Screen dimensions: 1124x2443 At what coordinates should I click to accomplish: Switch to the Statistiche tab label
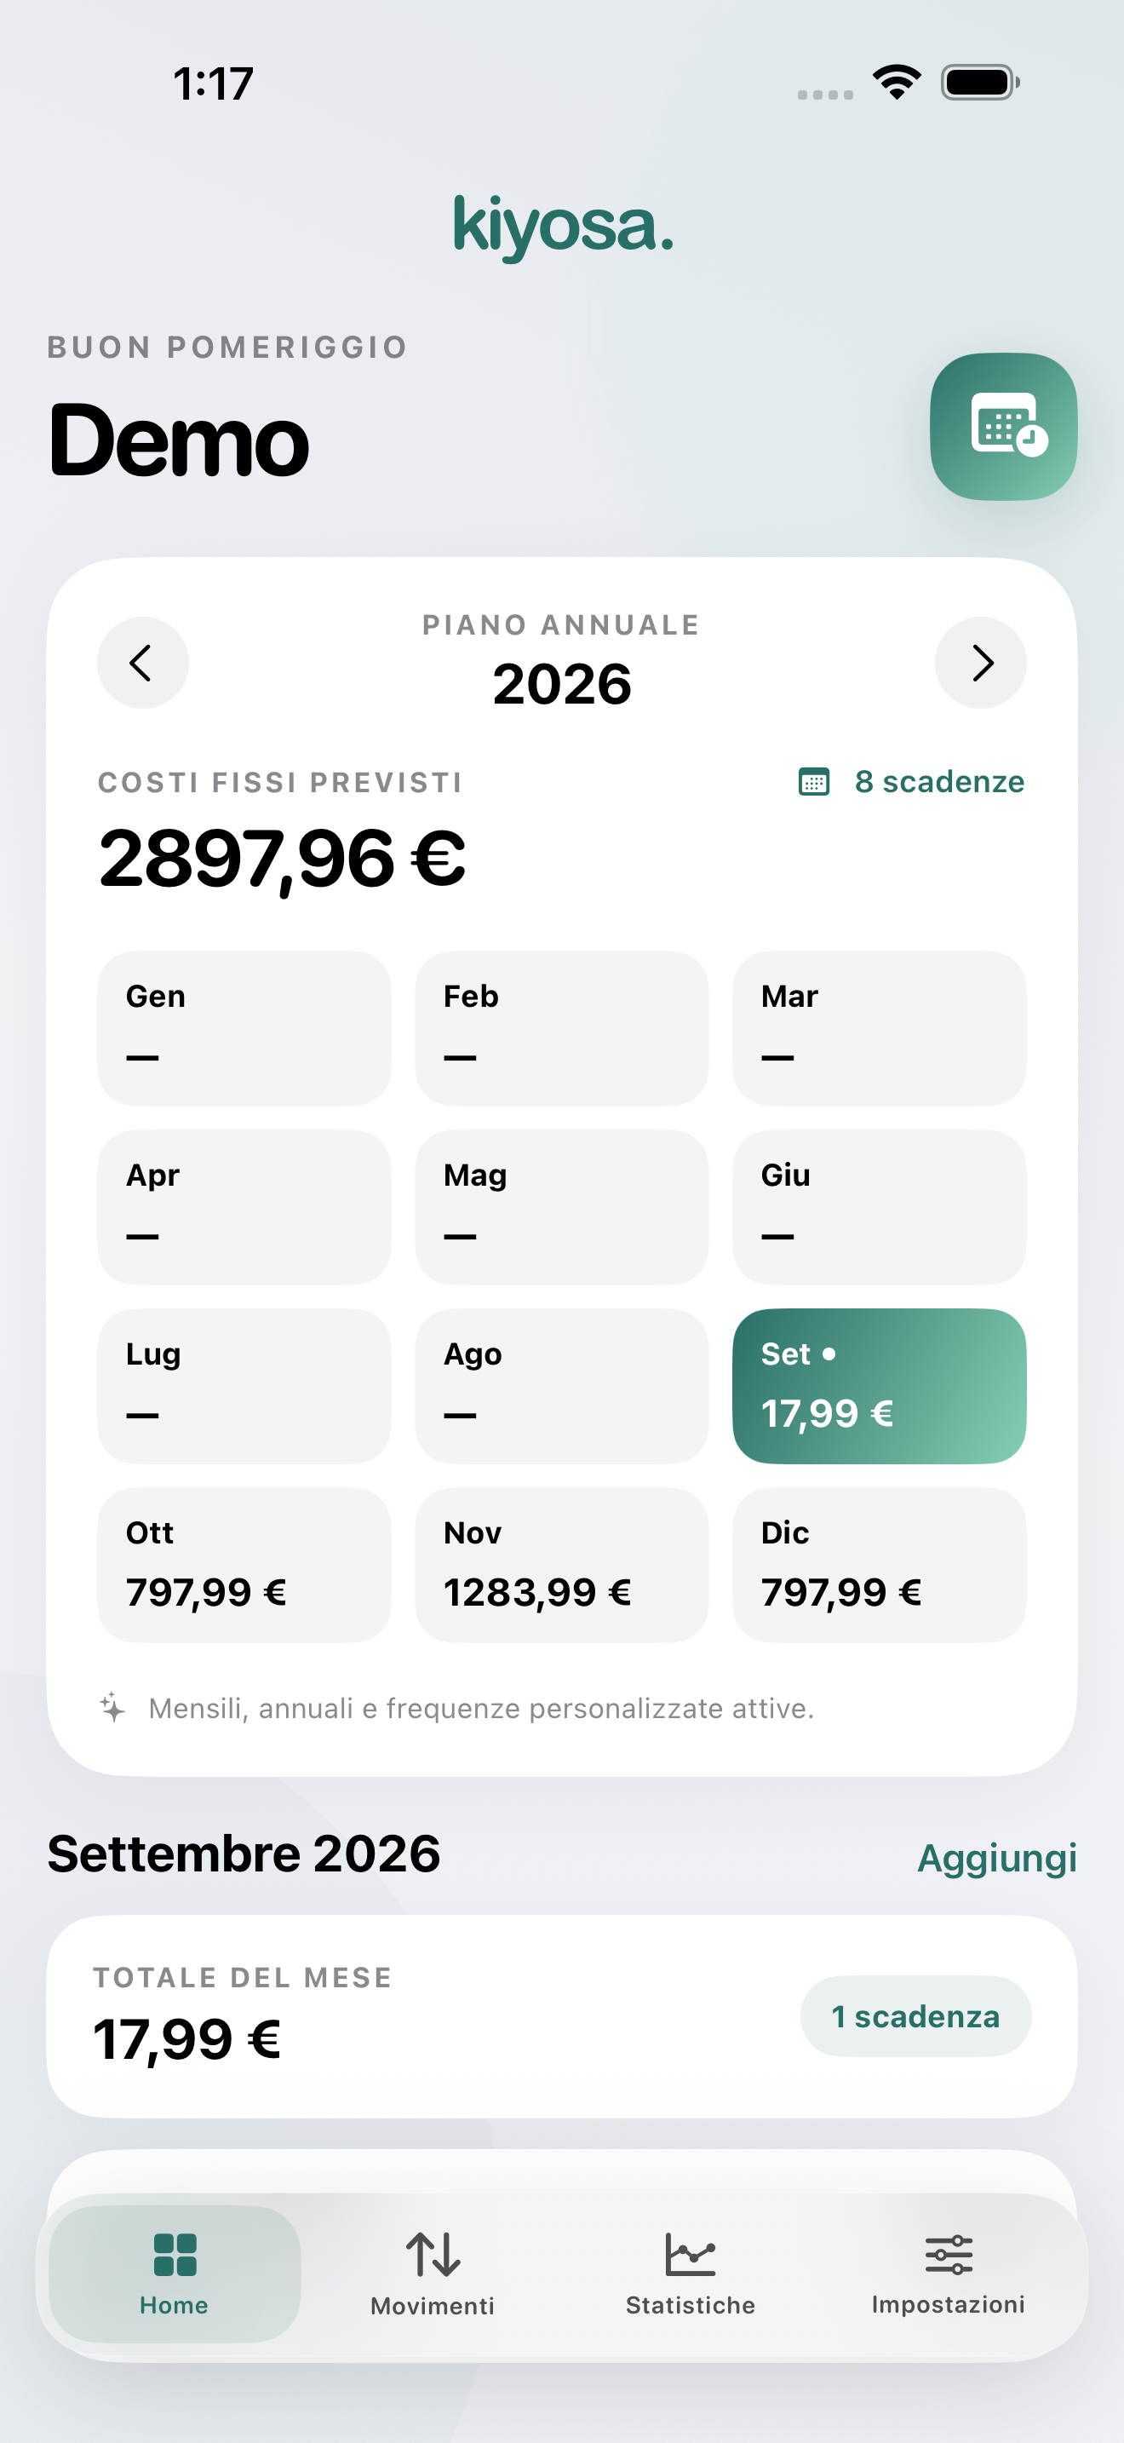[690, 2306]
